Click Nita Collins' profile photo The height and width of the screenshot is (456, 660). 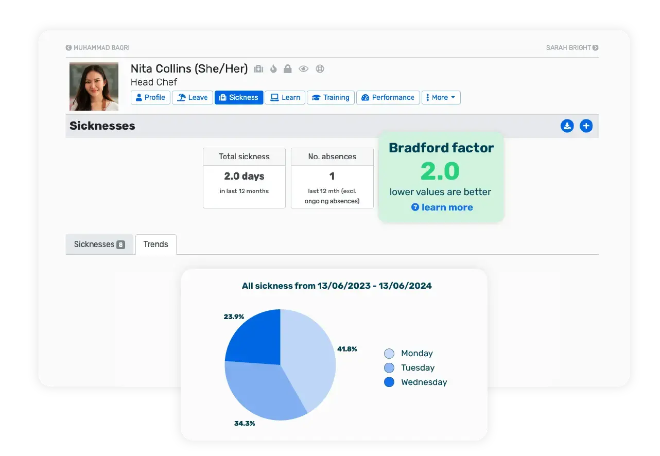pyautogui.click(x=94, y=85)
